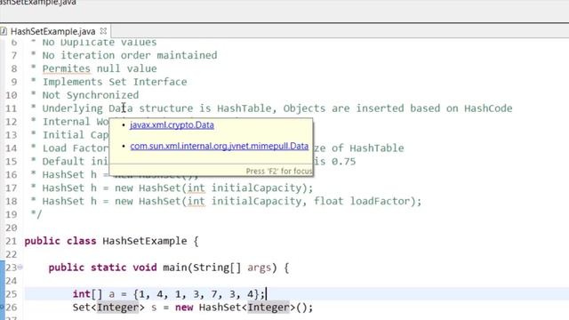Click the "String[]" type in main signature
This screenshot has width=569, height=320.
point(217,268)
